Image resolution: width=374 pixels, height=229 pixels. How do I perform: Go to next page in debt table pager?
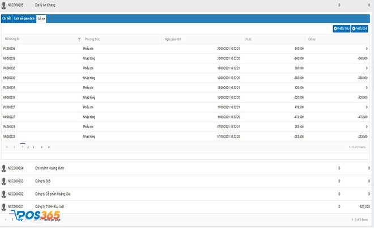point(41,147)
